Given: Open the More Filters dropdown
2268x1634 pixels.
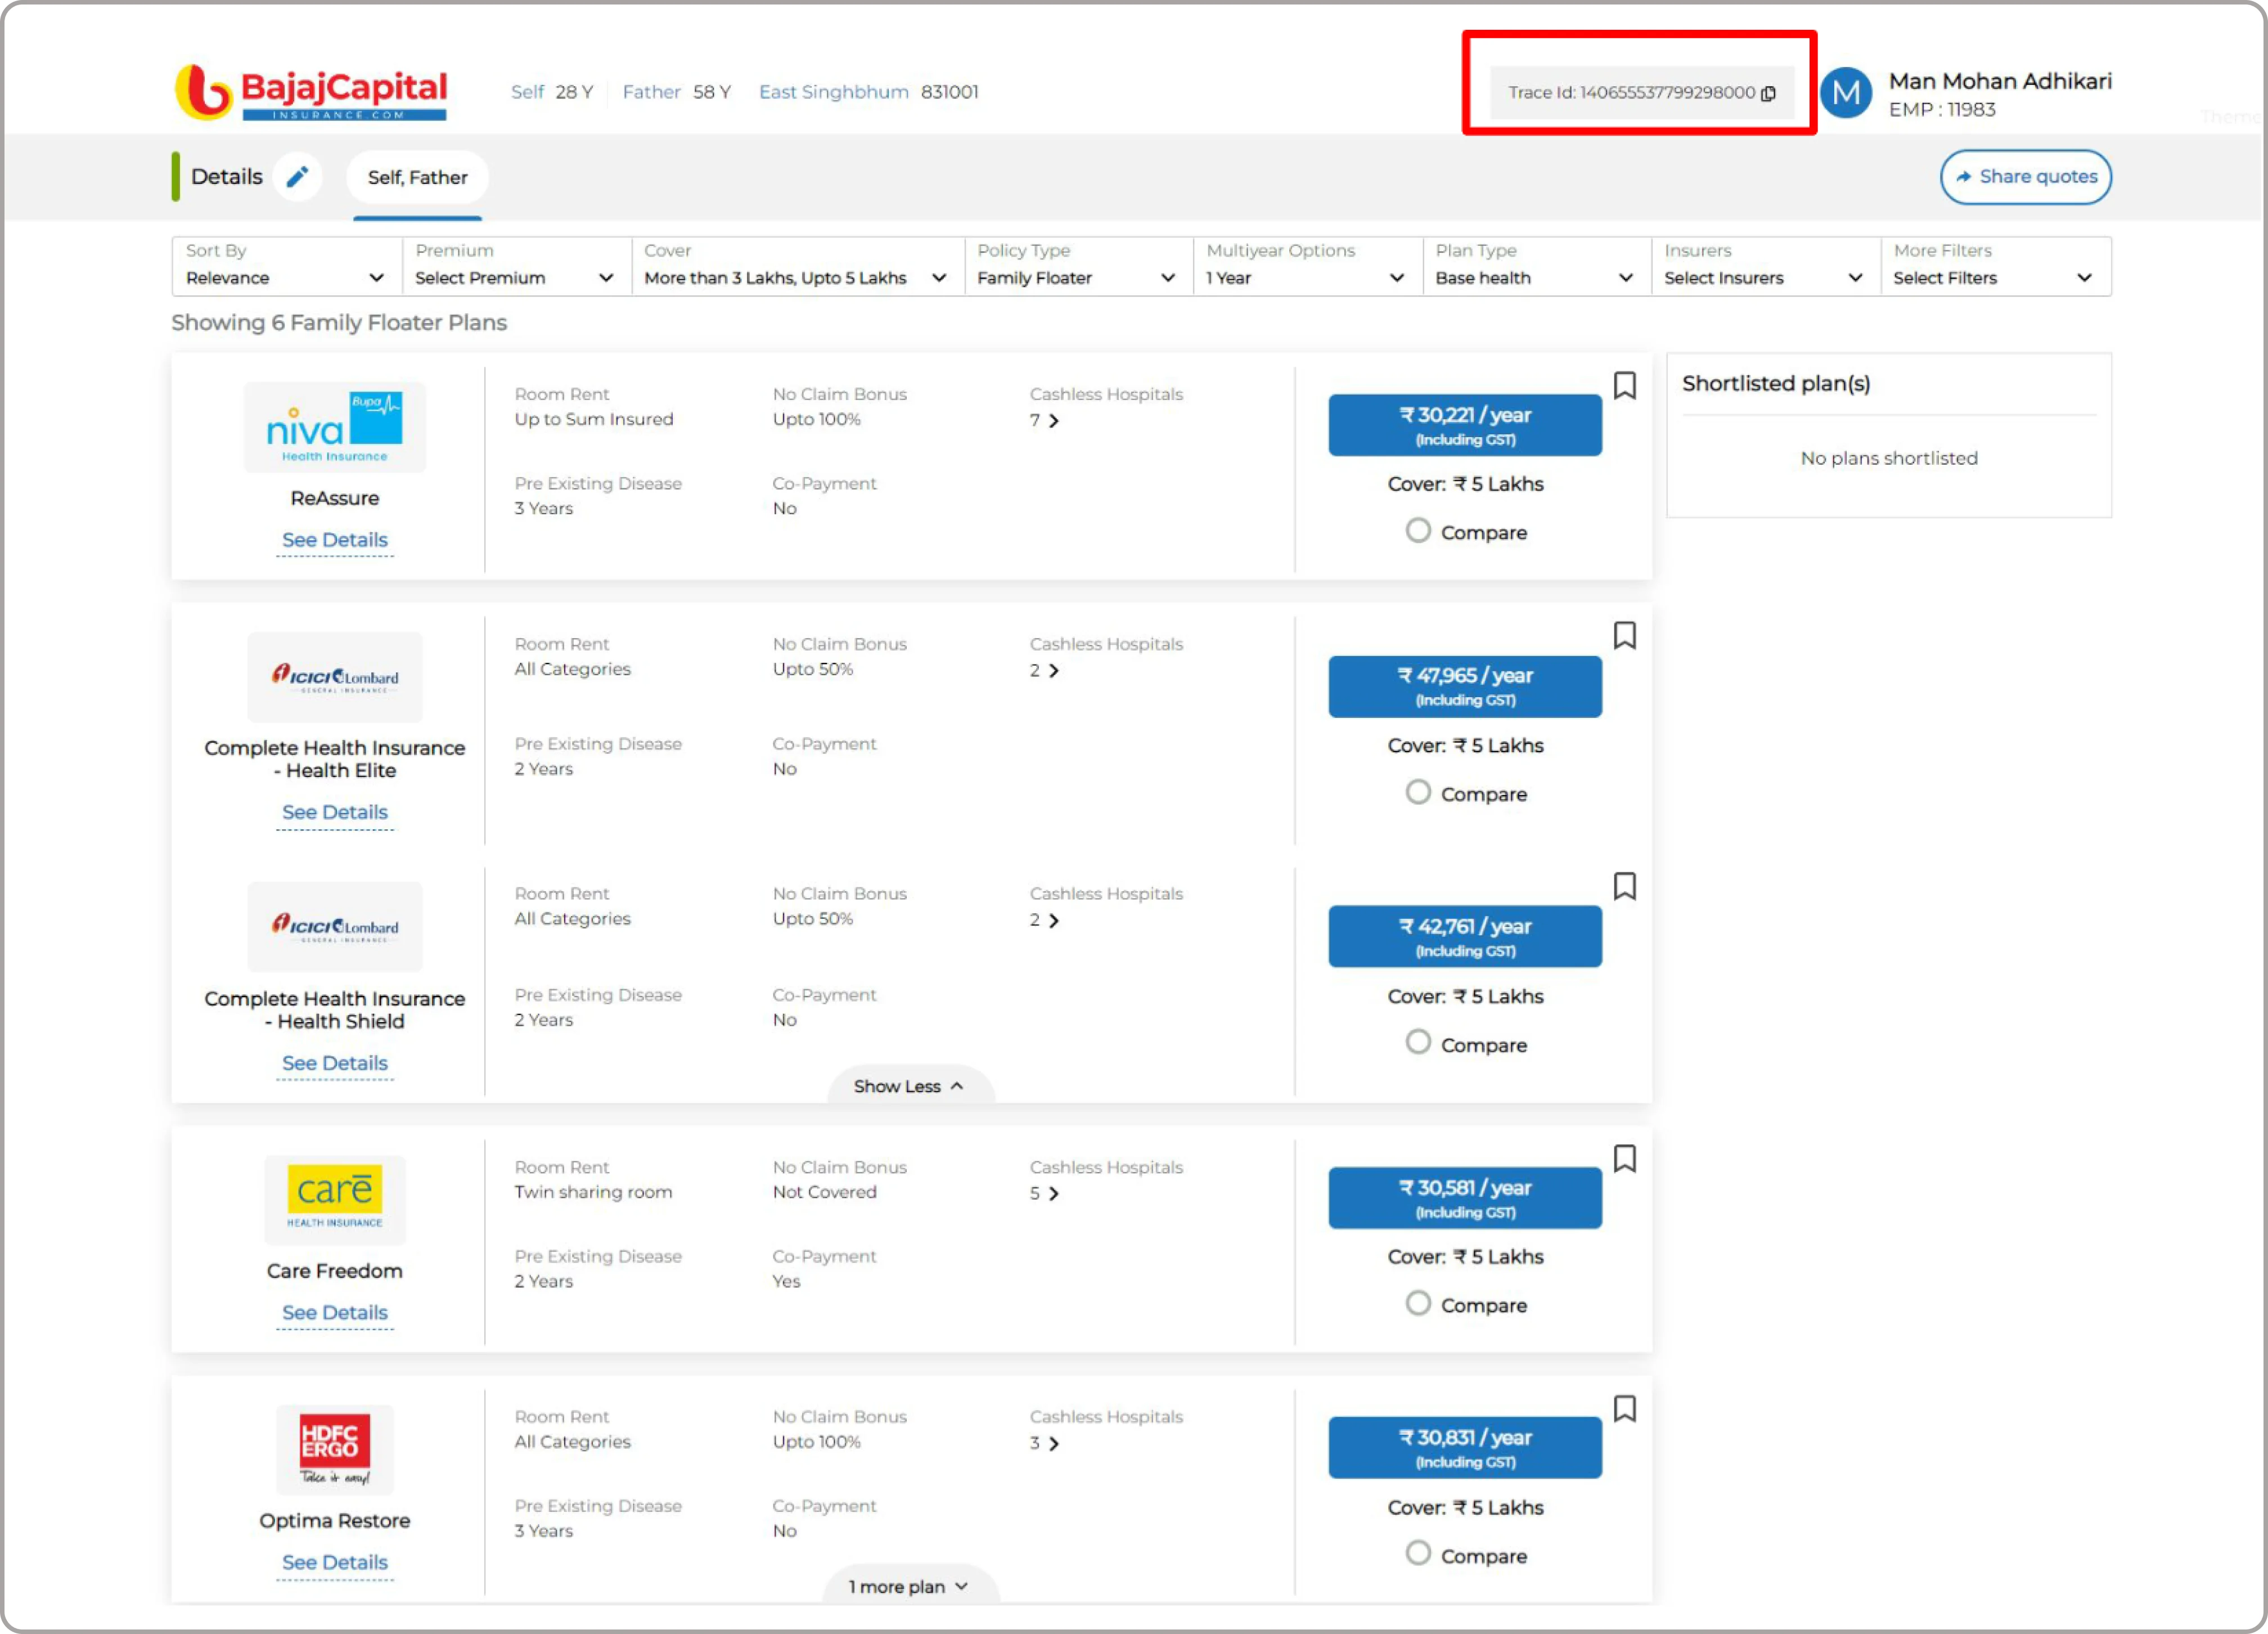Looking at the screenshot, I should 1996,266.
